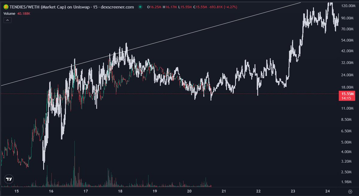Click the 120.00M price axis label

[348, 5]
